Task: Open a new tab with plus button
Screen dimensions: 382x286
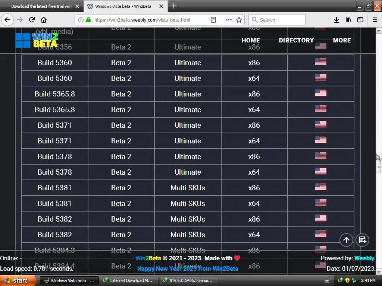Action: tap(174, 6)
